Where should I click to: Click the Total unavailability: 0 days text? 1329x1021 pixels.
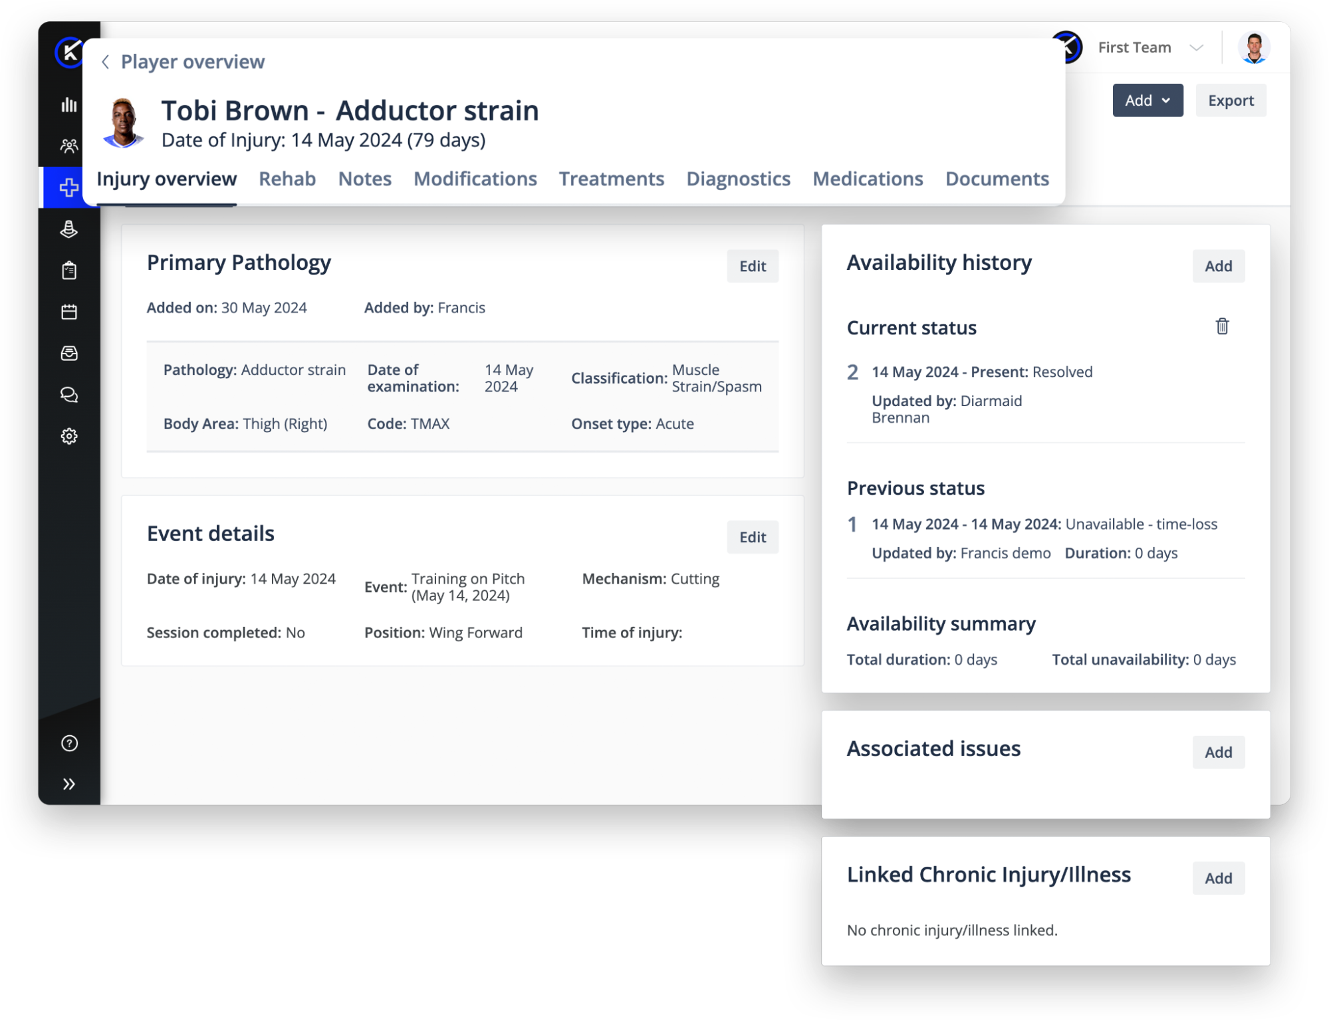(x=1144, y=660)
